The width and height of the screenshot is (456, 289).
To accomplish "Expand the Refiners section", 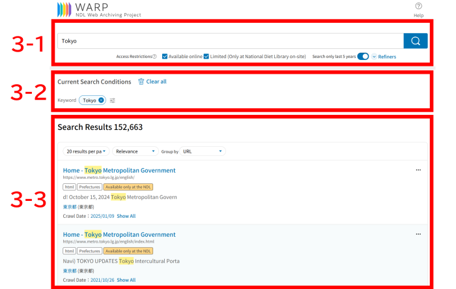I will pyautogui.click(x=384, y=57).
